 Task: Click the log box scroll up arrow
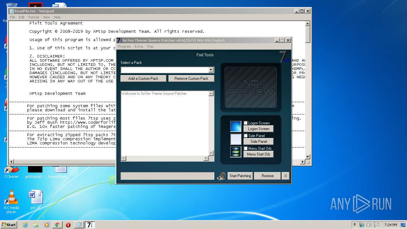pyautogui.click(x=211, y=94)
